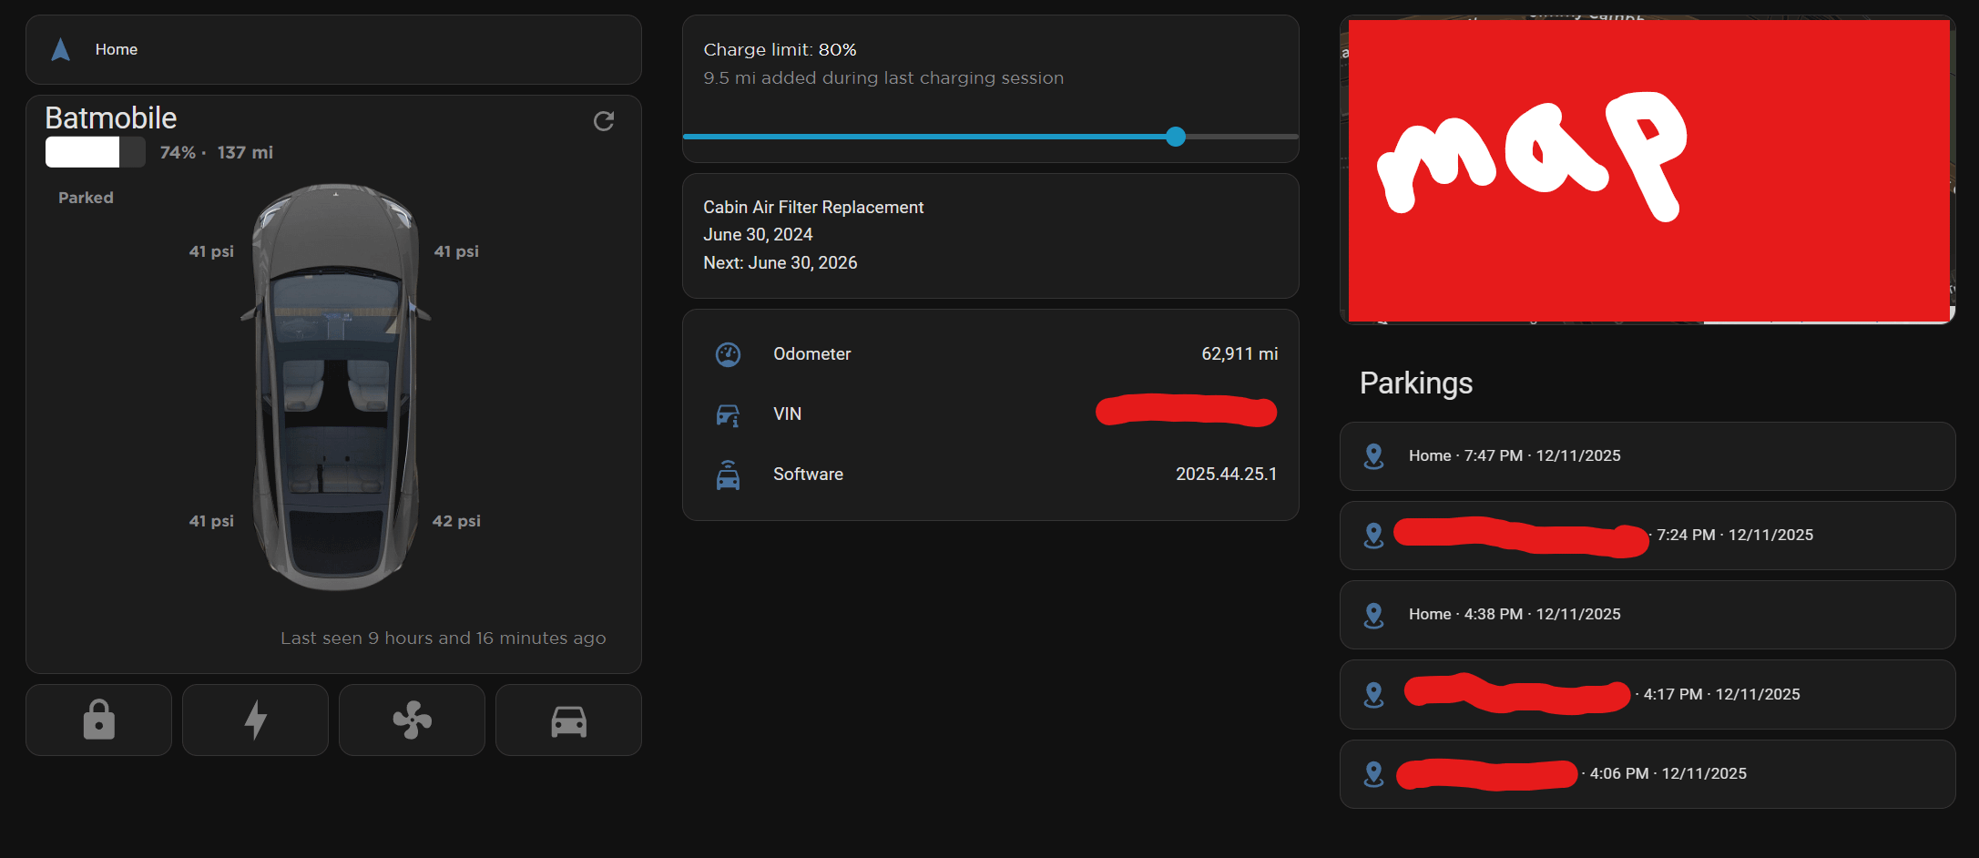Open the Home 4:38 PM parking entry
The image size is (1979, 858).
point(1647,615)
